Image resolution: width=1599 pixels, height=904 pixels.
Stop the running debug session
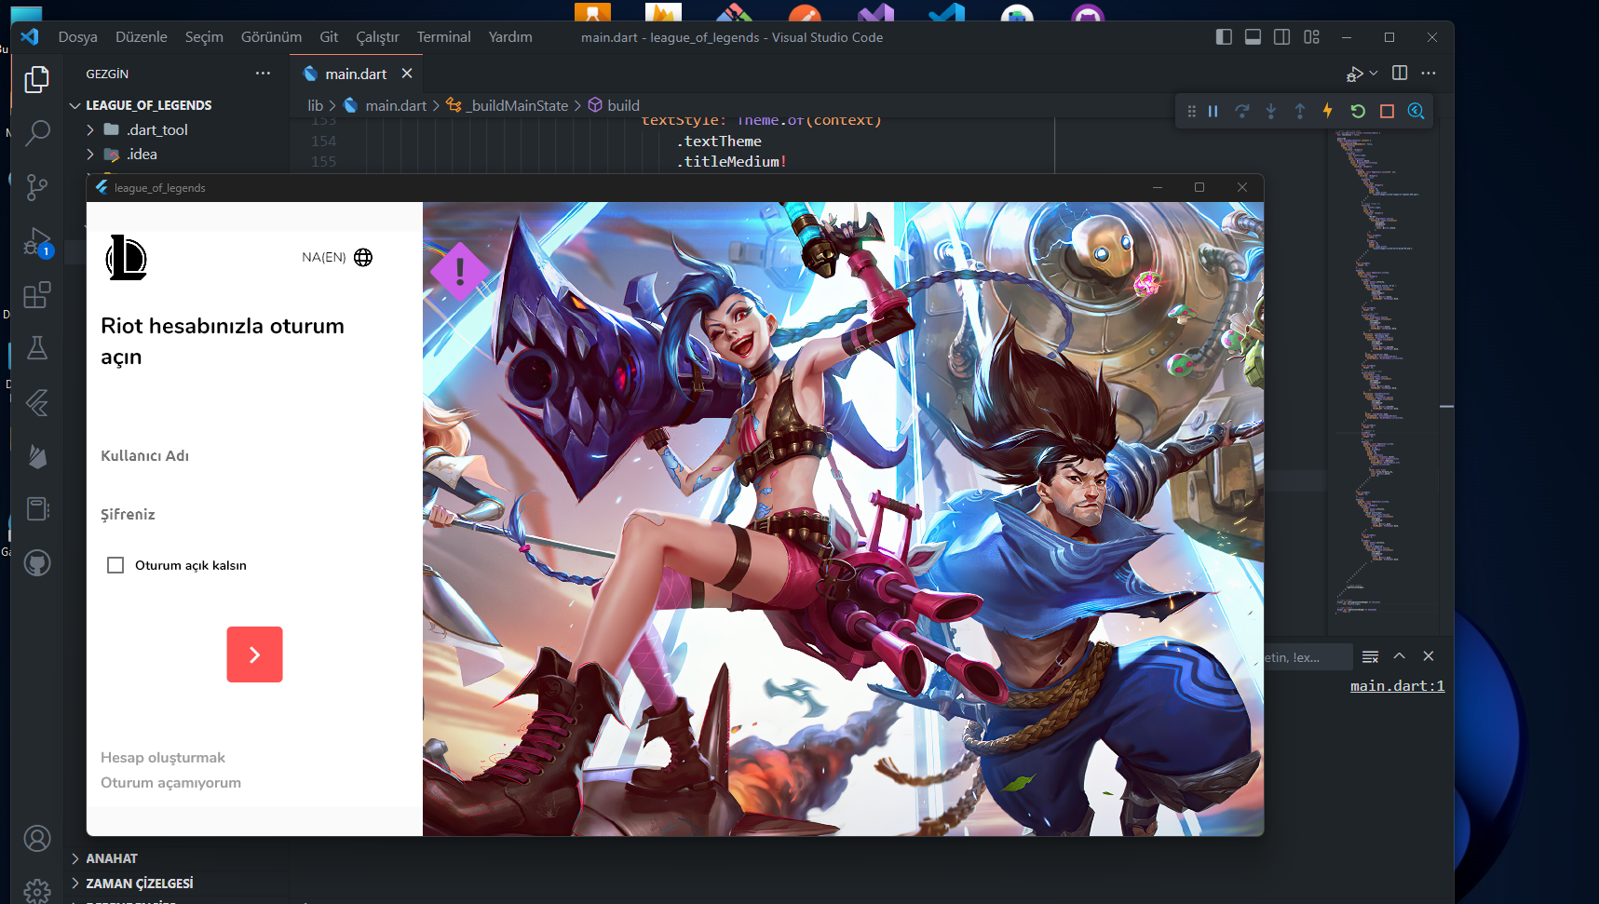pyautogui.click(x=1387, y=111)
